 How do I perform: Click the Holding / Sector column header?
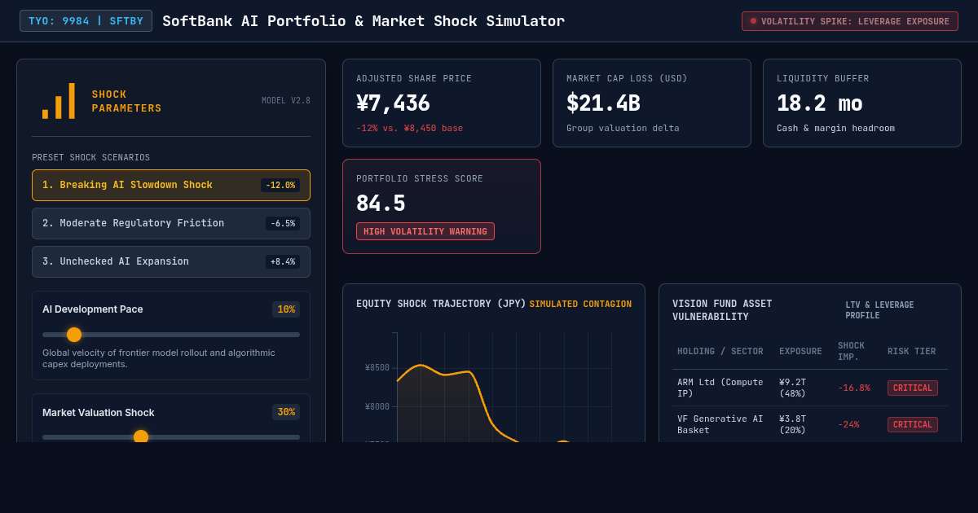pos(720,352)
